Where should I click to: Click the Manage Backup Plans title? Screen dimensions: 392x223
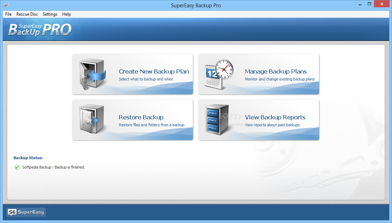pos(276,71)
